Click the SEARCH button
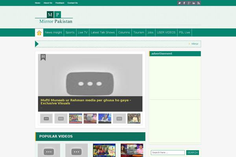 pos(192,153)
